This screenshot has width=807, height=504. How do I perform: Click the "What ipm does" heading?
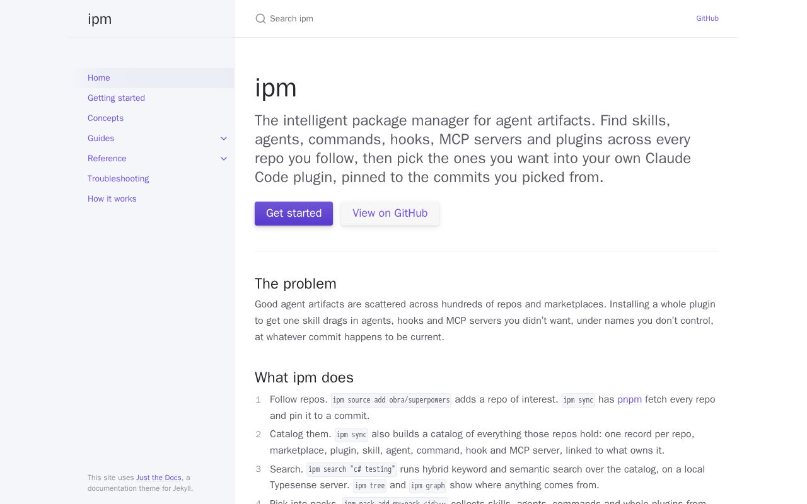point(304,377)
